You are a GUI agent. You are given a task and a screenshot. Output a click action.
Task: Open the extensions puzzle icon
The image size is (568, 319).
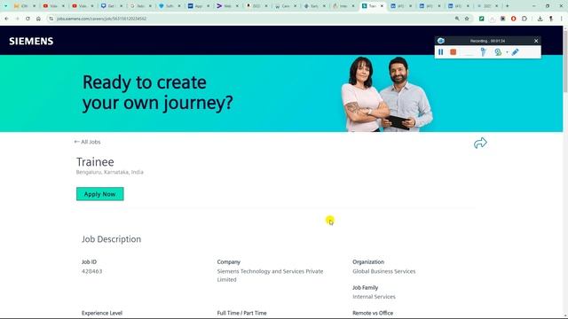point(525,19)
